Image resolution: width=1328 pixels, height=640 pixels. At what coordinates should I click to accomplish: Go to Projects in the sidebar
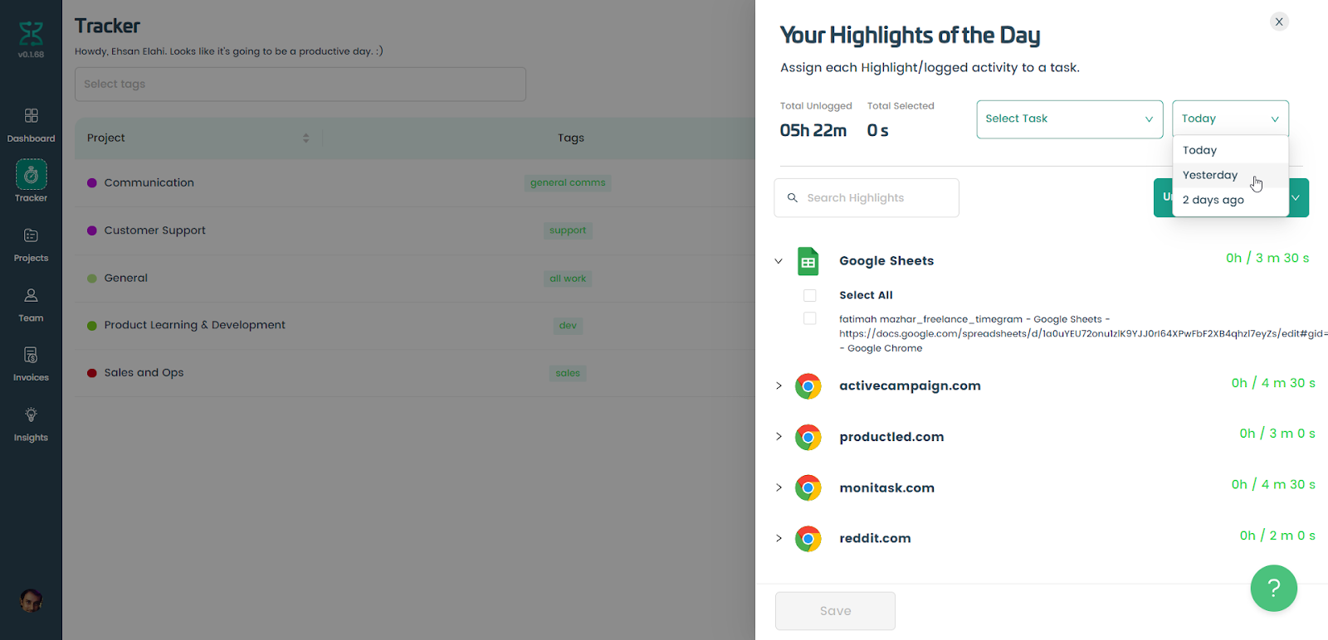pyautogui.click(x=31, y=245)
